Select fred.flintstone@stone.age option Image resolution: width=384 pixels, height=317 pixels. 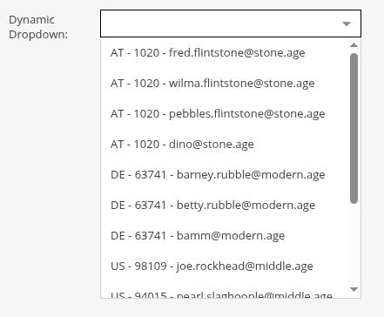(x=224, y=53)
